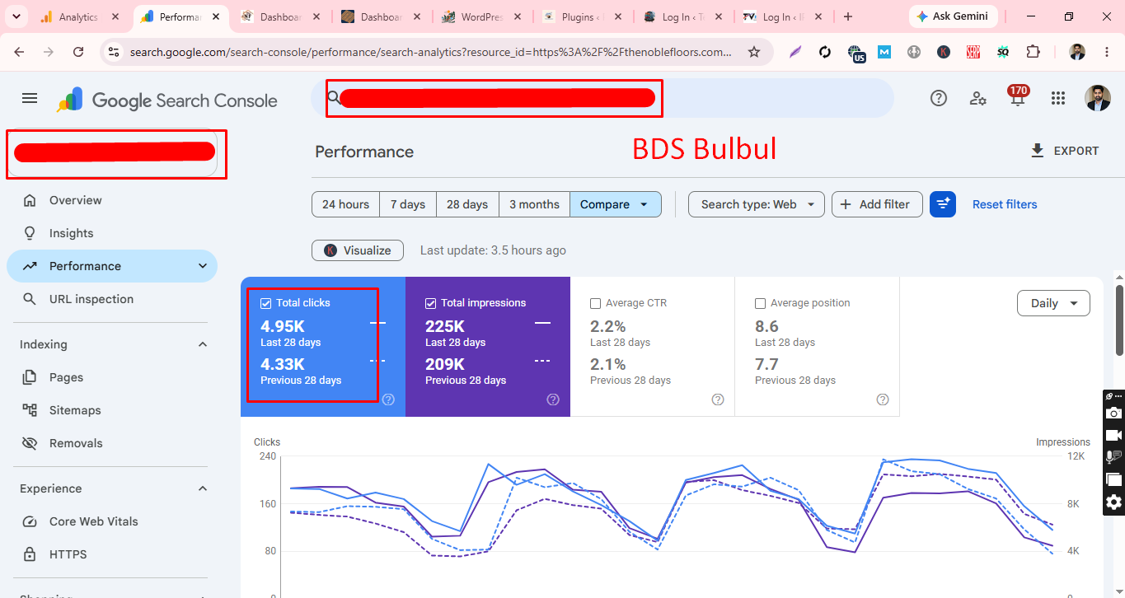Reload the page

click(78, 52)
